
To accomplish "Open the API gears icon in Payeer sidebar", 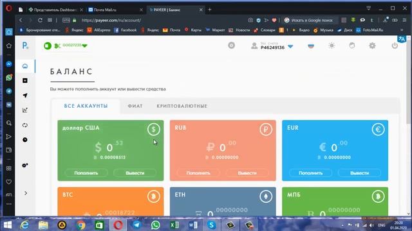I will pos(25,166).
